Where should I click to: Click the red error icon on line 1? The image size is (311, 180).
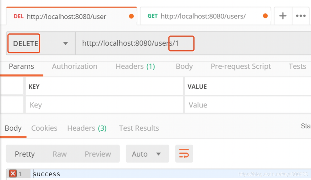point(12,173)
